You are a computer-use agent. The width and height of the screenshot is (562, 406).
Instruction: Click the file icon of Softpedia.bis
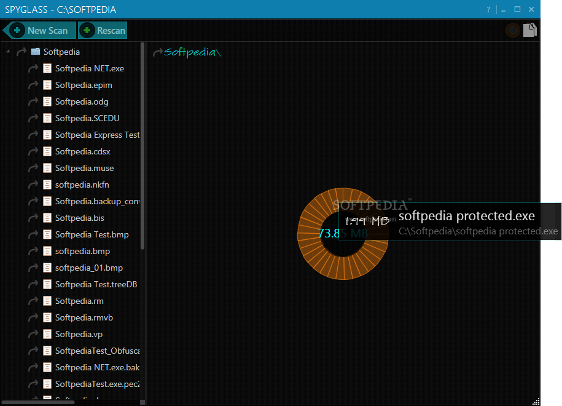[x=47, y=218]
